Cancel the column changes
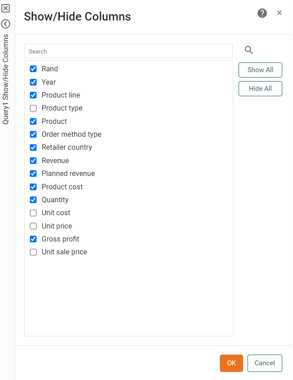293x380 pixels. coord(264,363)
